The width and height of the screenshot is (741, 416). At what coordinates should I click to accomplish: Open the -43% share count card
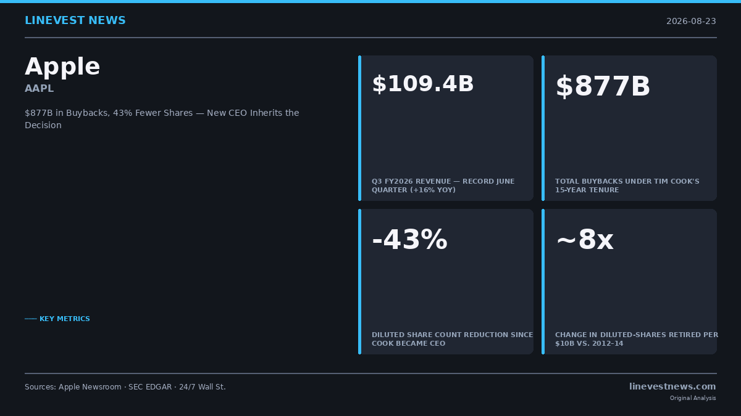pyautogui.click(x=446, y=282)
